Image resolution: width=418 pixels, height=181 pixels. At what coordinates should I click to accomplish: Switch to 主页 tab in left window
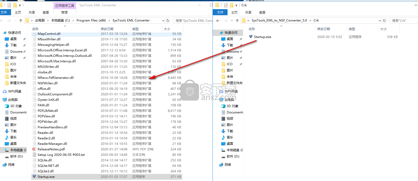18,12
